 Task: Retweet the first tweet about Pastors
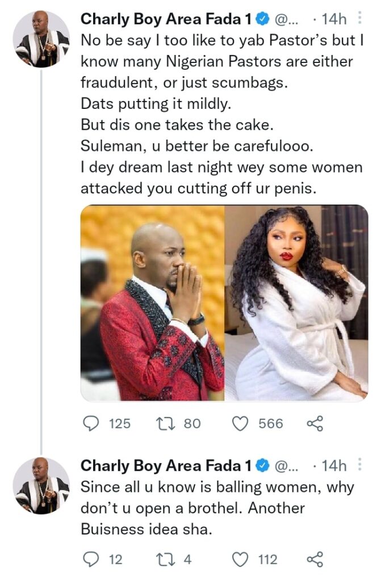pos(163,423)
